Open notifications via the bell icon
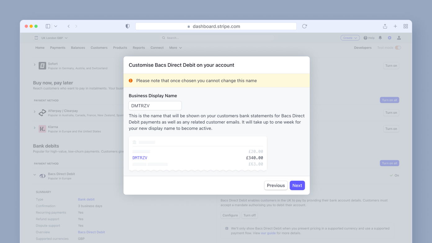Viewport: 432px width, 243px height. tap(380, 38)
